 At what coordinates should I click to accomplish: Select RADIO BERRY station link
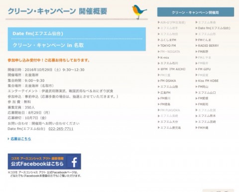(x=207, y=46)
